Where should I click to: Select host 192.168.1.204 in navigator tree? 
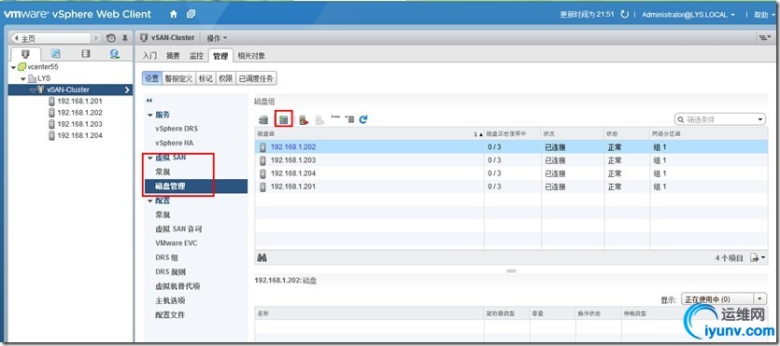(x=79, y=135)
